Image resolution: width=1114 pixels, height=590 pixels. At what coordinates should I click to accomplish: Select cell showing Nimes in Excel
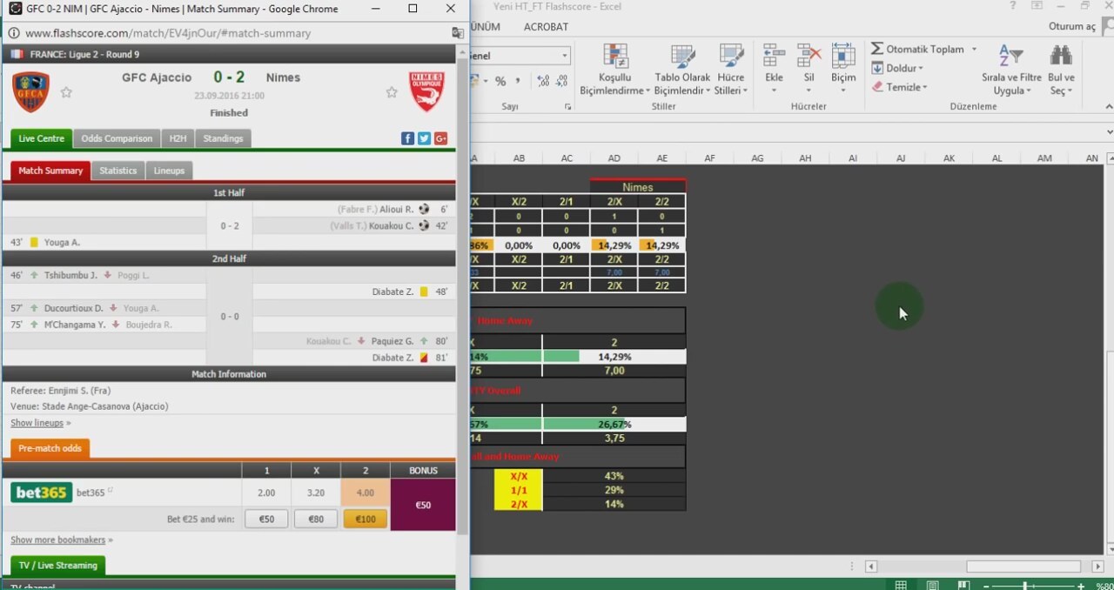[638, 187]
